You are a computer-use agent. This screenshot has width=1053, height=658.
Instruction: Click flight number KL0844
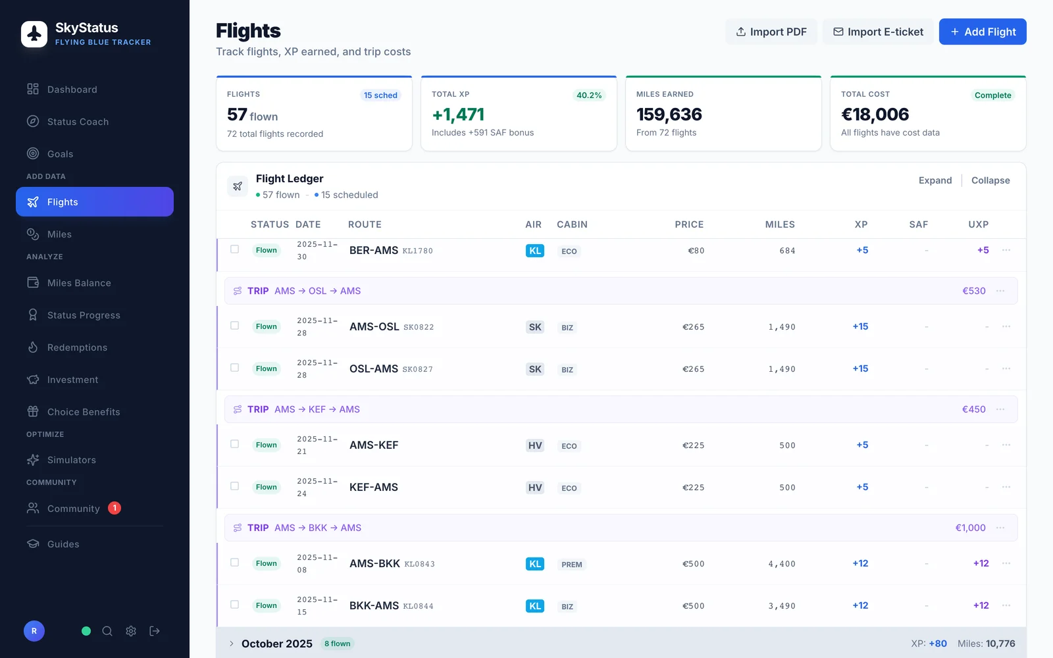click(x=418, y=606)
